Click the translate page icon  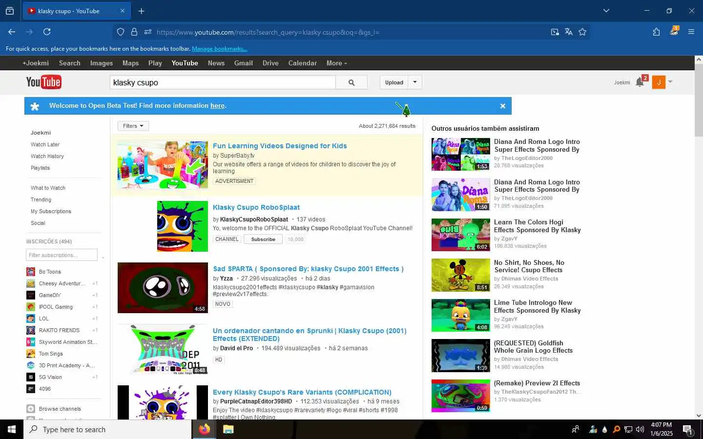click(x=569, y=32)
